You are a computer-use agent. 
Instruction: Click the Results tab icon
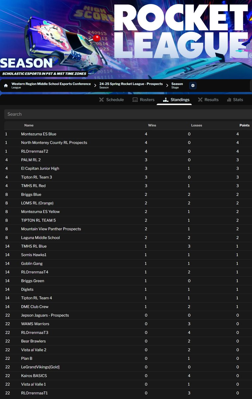tap(200, 100)
